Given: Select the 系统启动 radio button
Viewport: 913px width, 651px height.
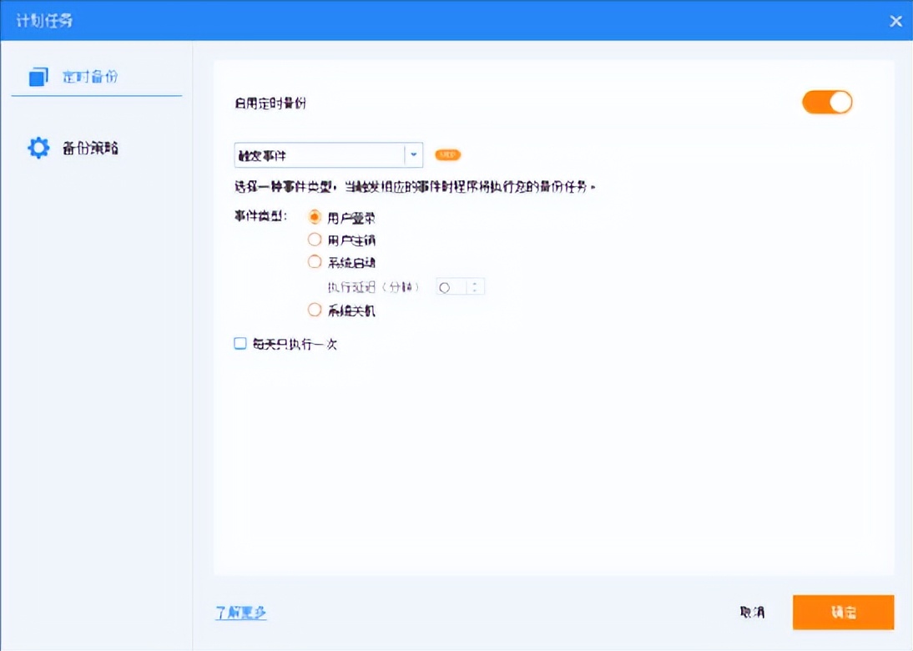Looking at the screenshot, I should (x=315, y=261).
